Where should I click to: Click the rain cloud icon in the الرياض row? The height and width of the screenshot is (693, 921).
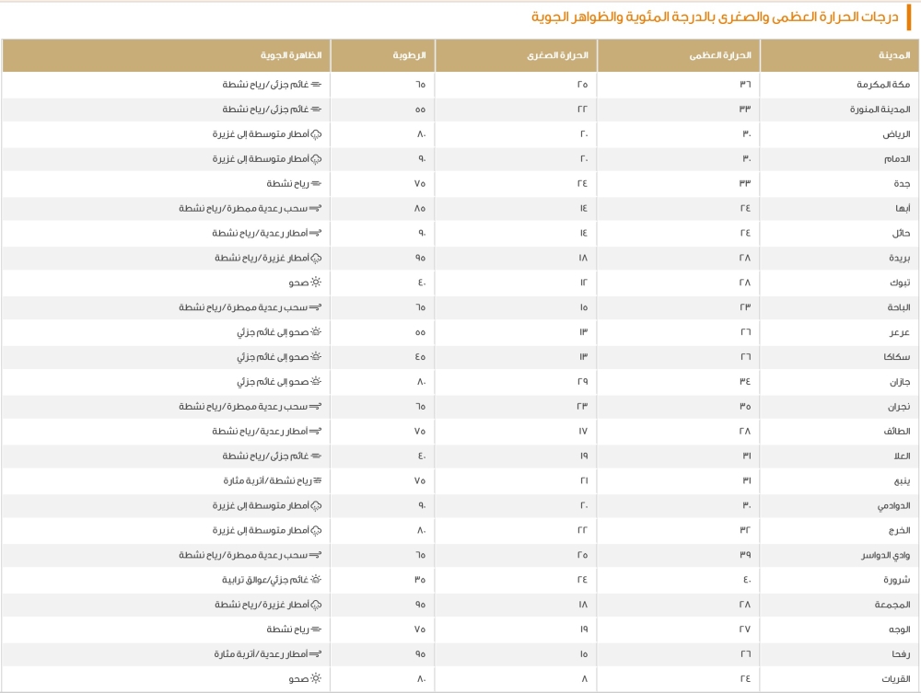click(315, 133)
